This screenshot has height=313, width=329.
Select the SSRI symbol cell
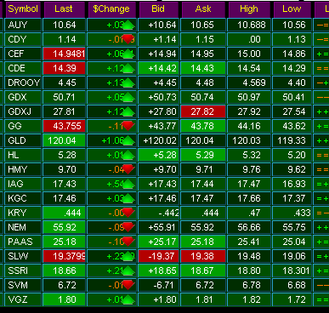click(23, 270)
